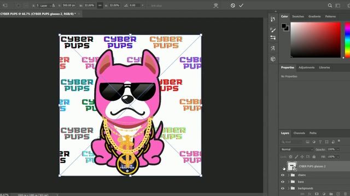Image resolution: width=350 pixels, height=196 pixels.
Task: Click the hue spectrum slider strip
Action: (348, 40)
